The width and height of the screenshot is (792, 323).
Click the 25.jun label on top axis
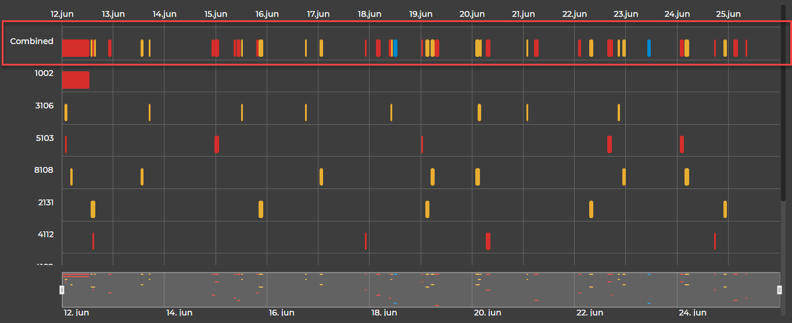728,14
